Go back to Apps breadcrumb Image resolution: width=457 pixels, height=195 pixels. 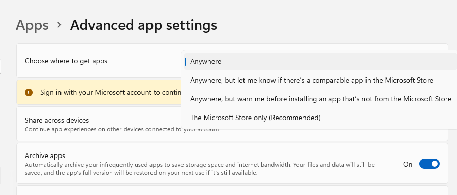32,25
